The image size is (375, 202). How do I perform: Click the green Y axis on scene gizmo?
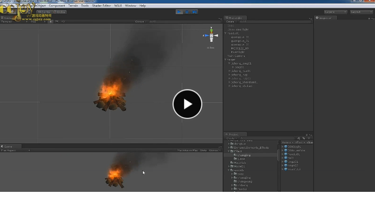211,30
